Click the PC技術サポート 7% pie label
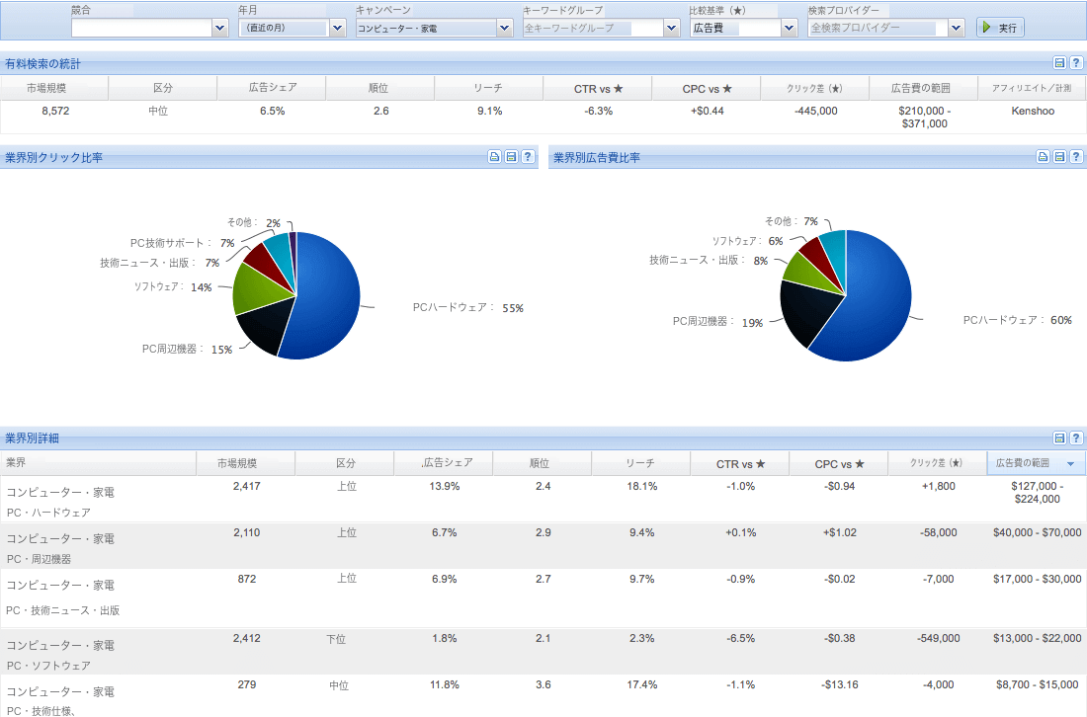Screen dimensions: 1087x717 183,243
